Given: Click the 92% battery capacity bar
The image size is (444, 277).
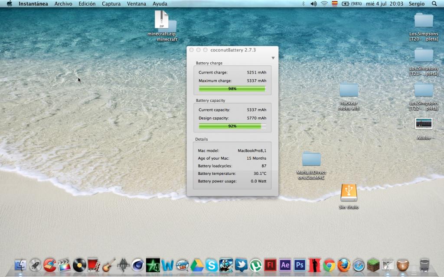Looking at the screenshot, I should tap(232, 126).
